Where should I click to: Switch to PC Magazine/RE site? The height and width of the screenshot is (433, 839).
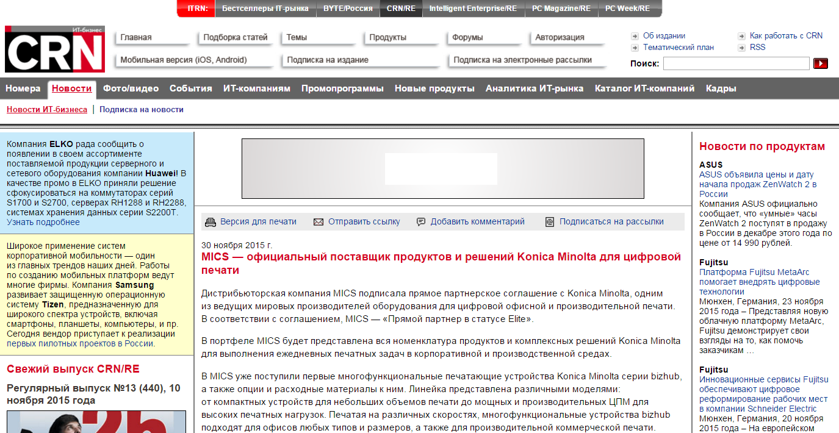[561, 9]
